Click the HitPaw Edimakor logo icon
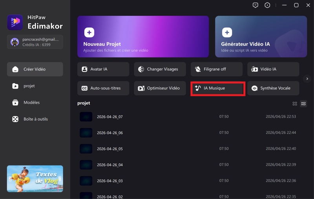 15,22
